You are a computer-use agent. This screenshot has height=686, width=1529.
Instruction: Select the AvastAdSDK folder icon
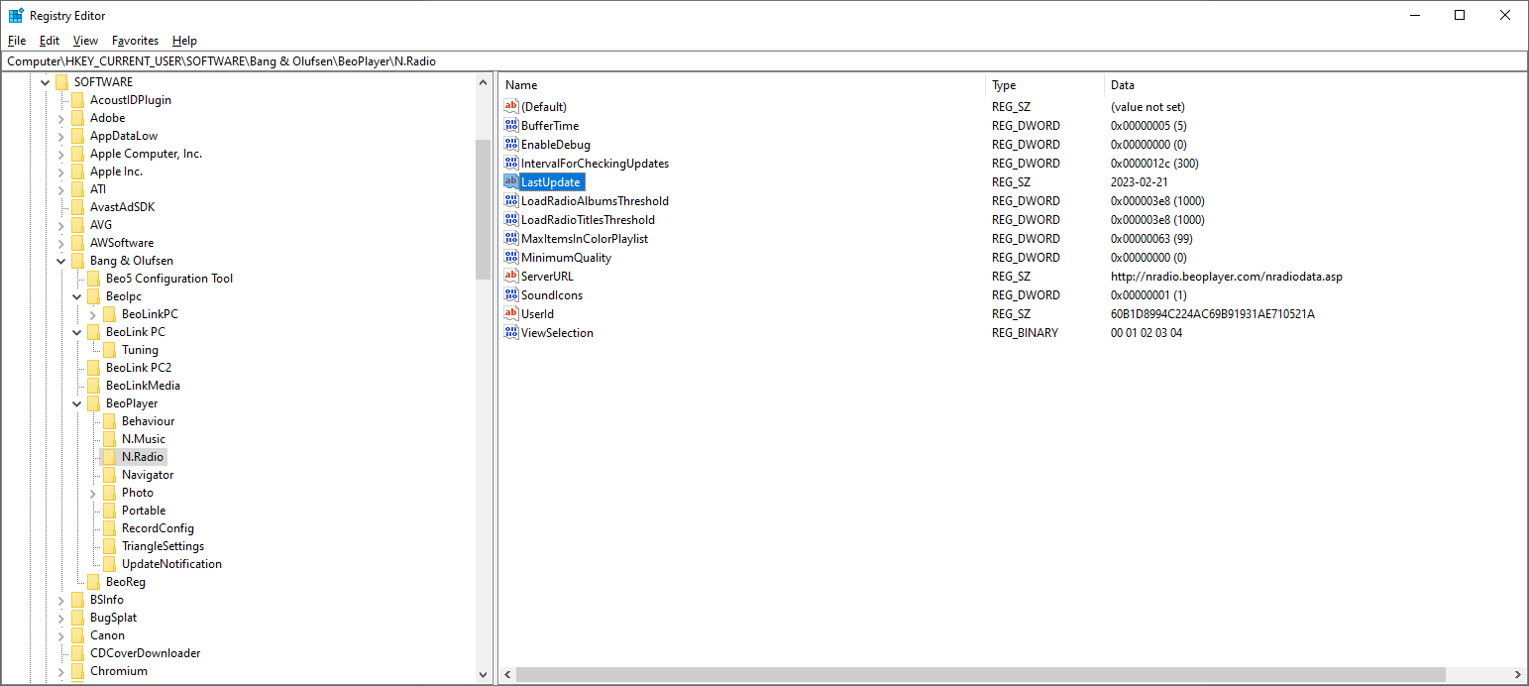(x=77, y=207)
